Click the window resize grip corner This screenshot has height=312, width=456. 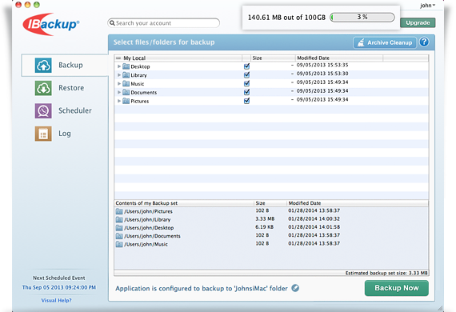[441, 308]
